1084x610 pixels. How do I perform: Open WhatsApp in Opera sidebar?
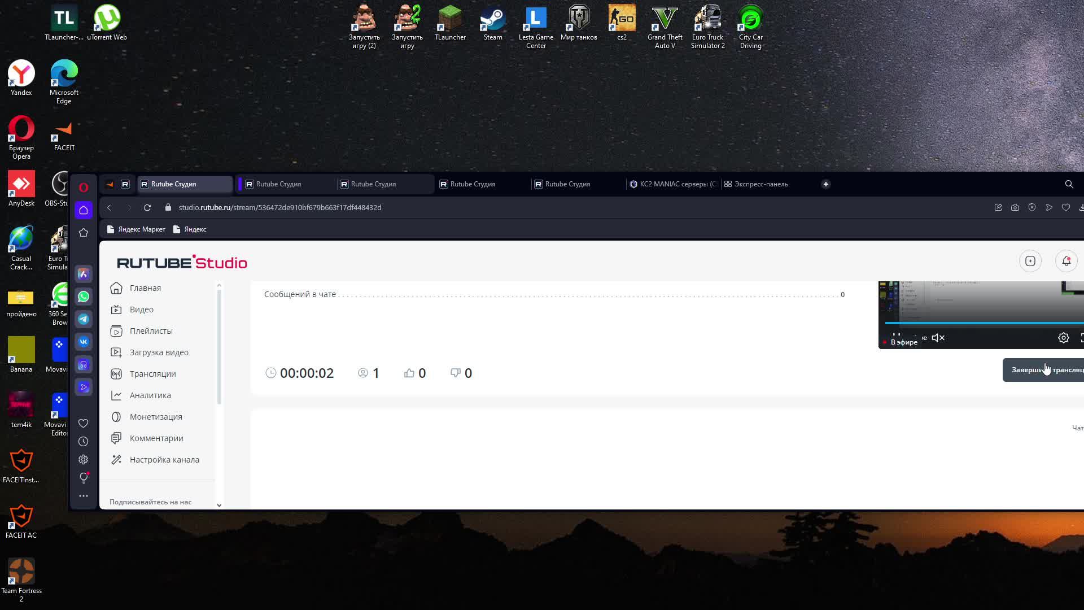(84, 297)
